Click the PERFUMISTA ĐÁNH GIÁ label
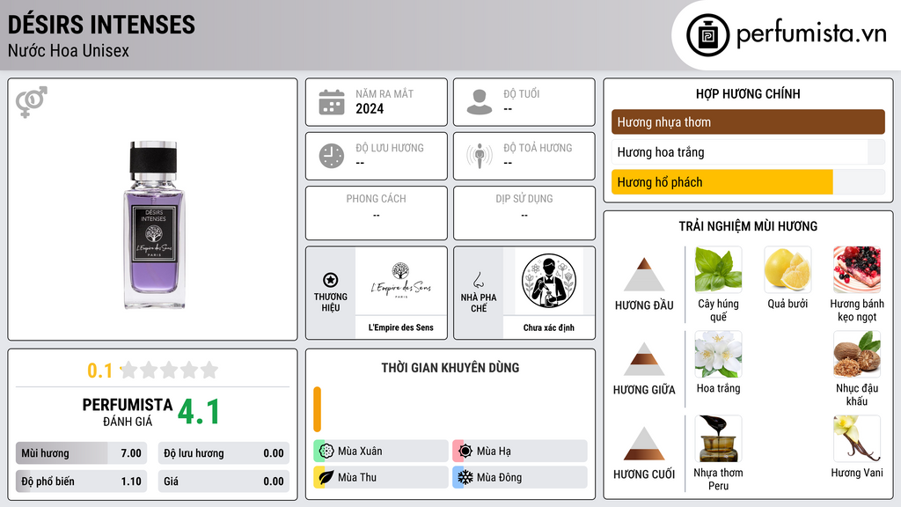 click(x=128, y=412)
